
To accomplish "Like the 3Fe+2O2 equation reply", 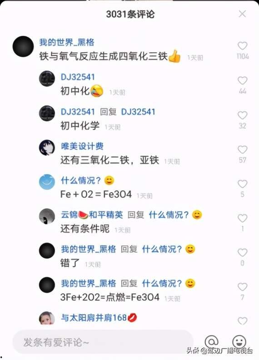I will coord(242,287).
